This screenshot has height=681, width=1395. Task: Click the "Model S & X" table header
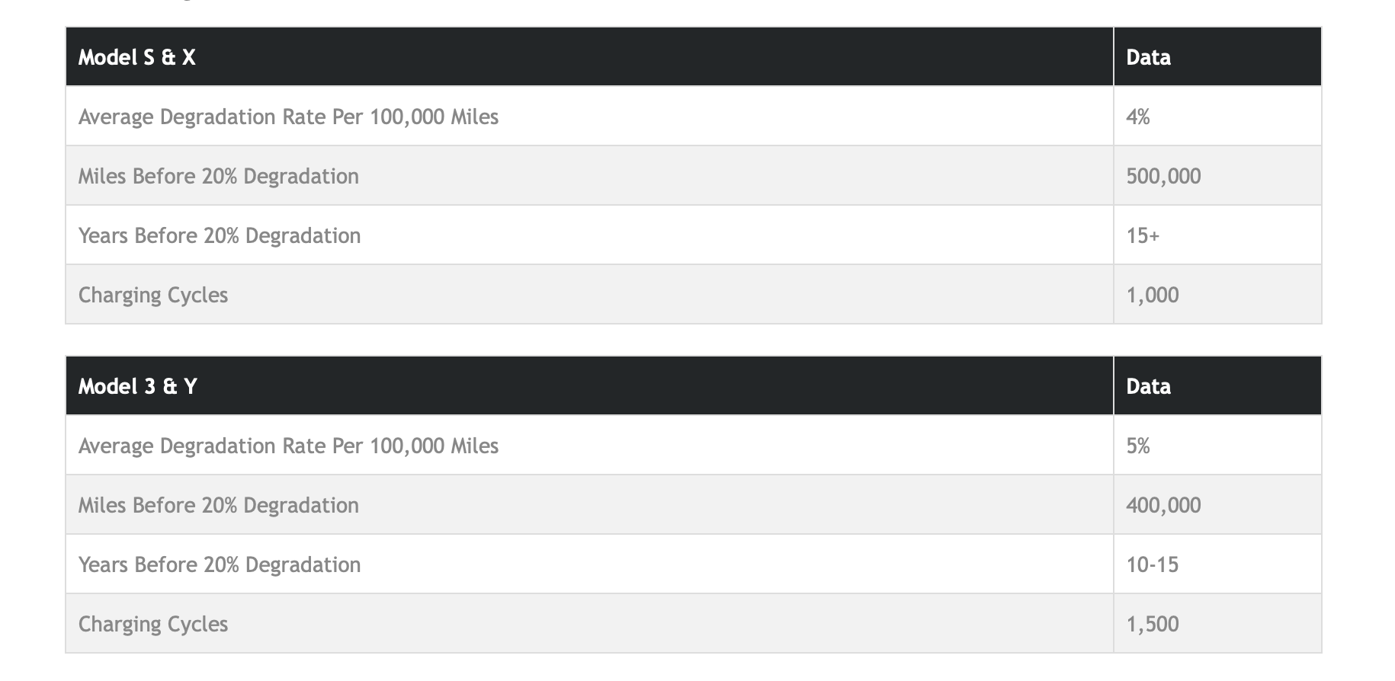point(137,58)
